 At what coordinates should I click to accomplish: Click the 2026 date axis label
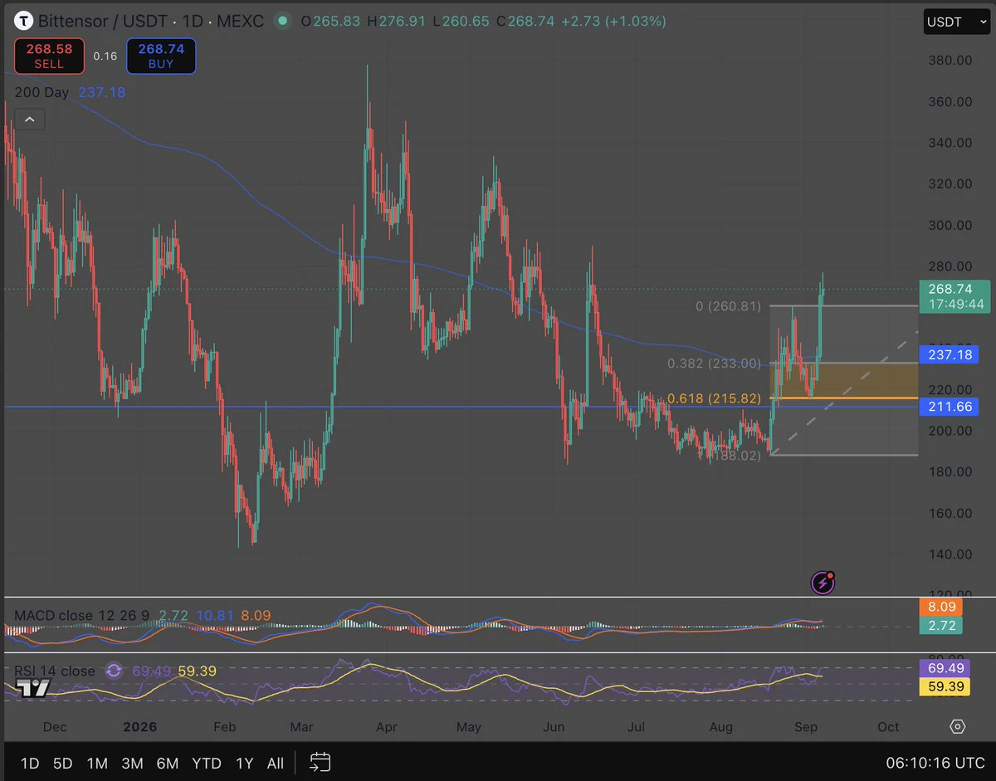pos(139,726)
